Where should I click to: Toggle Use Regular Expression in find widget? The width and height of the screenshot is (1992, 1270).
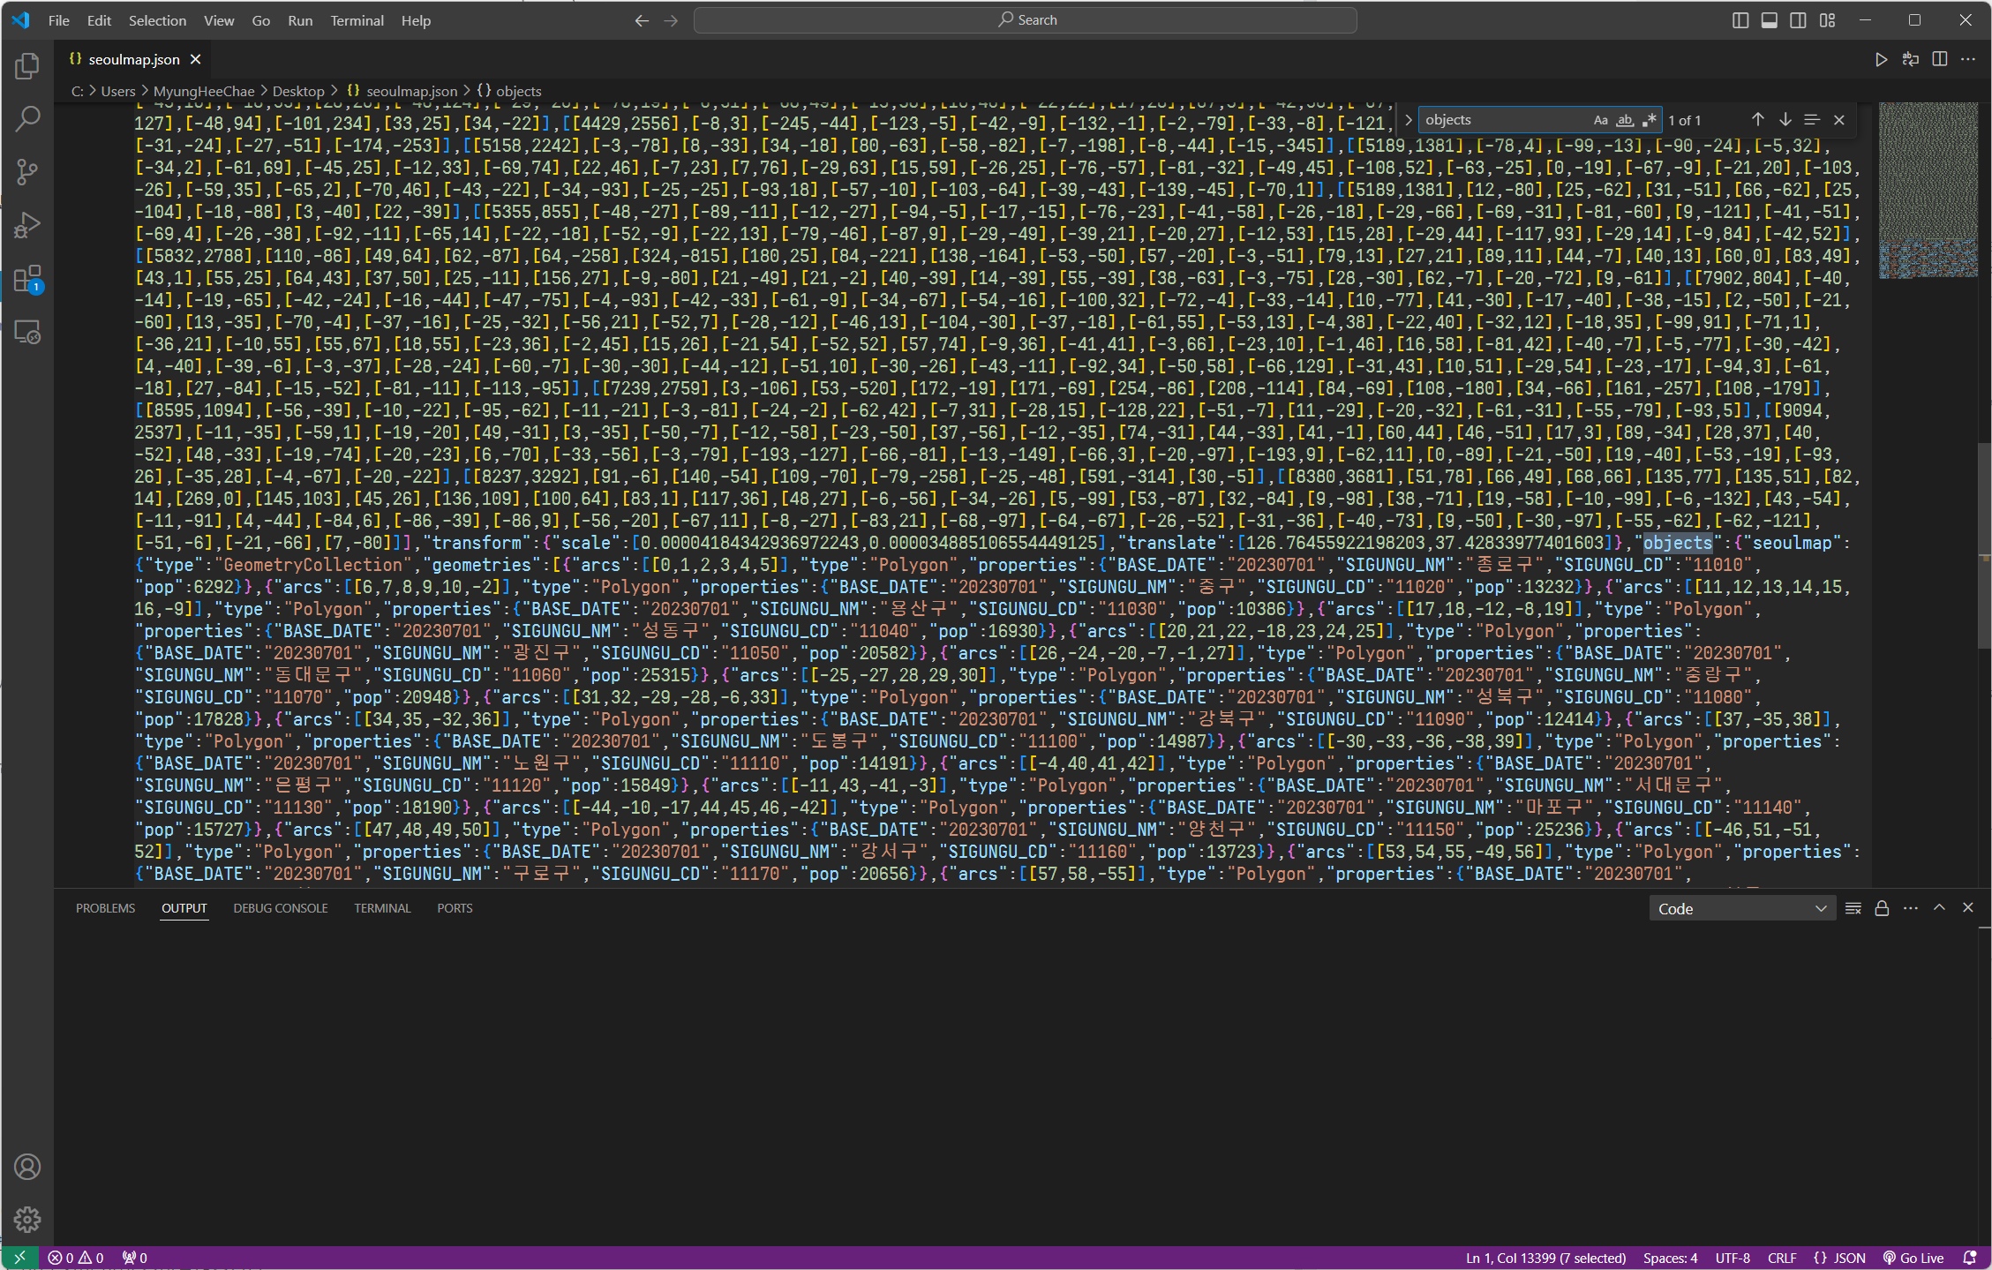[x=1649, y=120]
